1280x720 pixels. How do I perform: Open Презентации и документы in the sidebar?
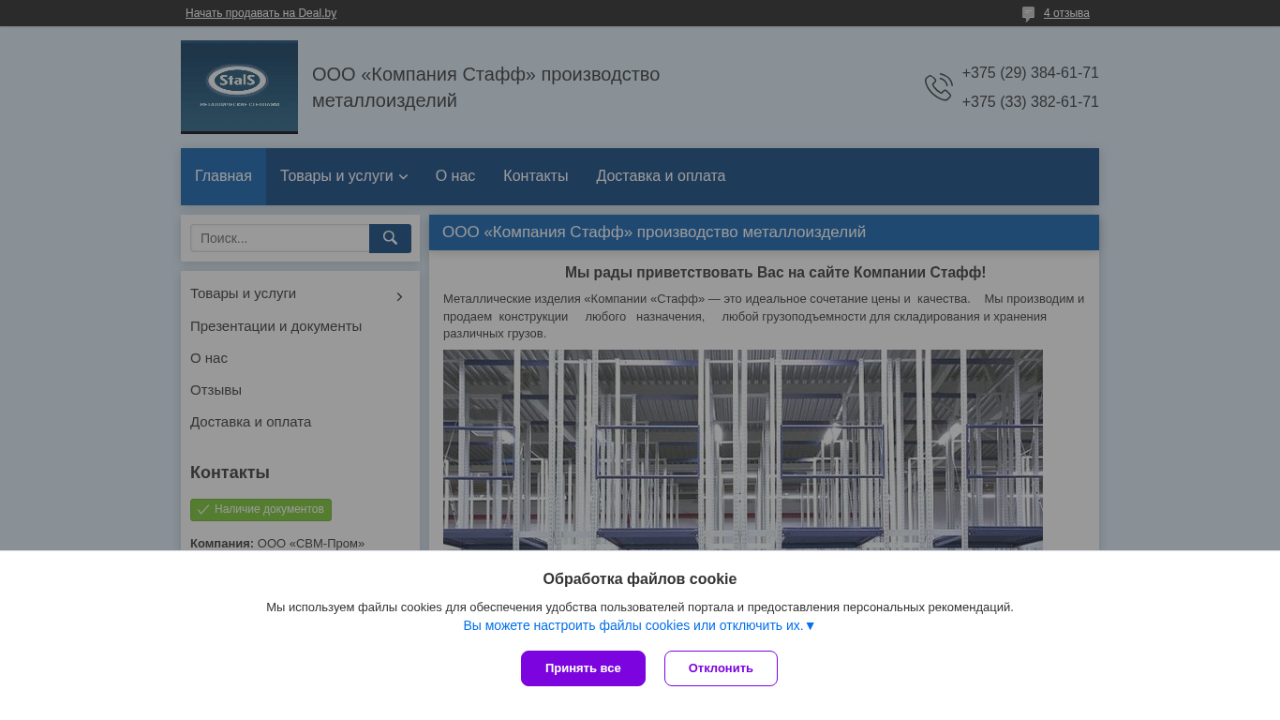[x=275, y=326]
